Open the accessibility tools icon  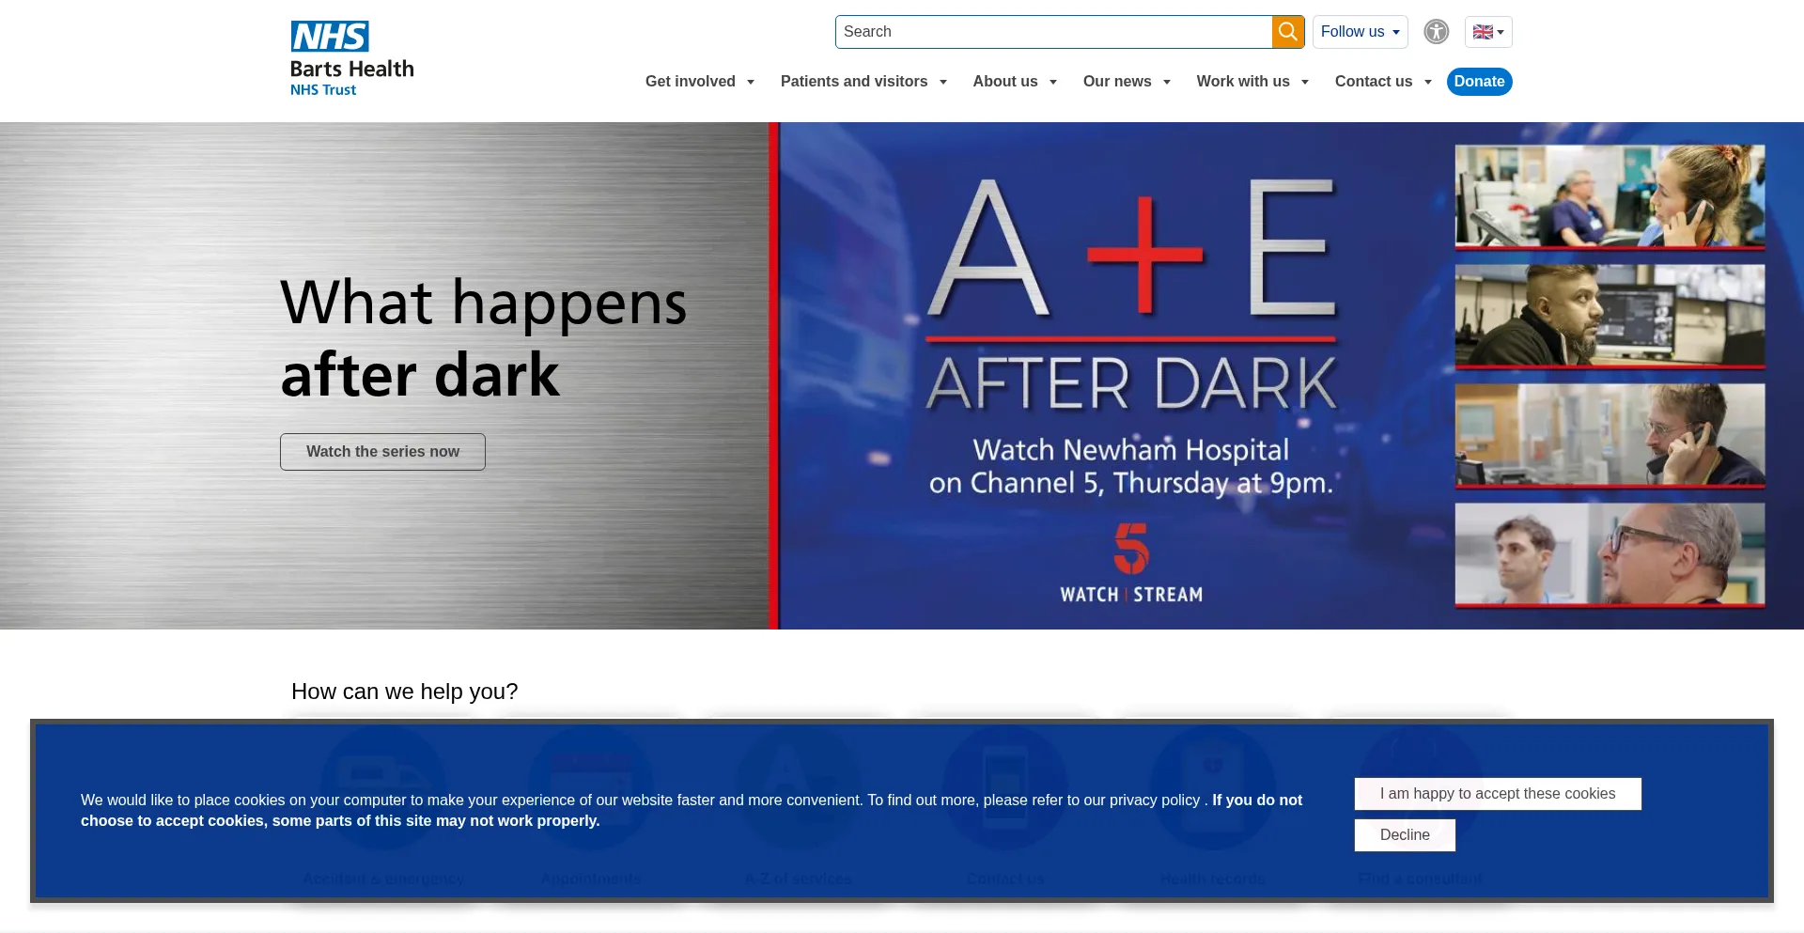pos(1436,32)
